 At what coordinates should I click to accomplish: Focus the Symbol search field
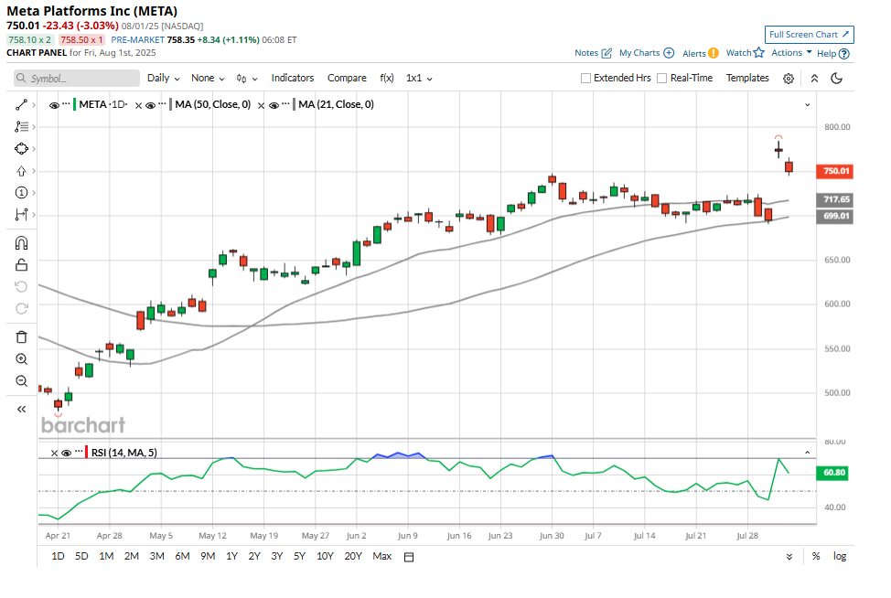pos(77,79)
